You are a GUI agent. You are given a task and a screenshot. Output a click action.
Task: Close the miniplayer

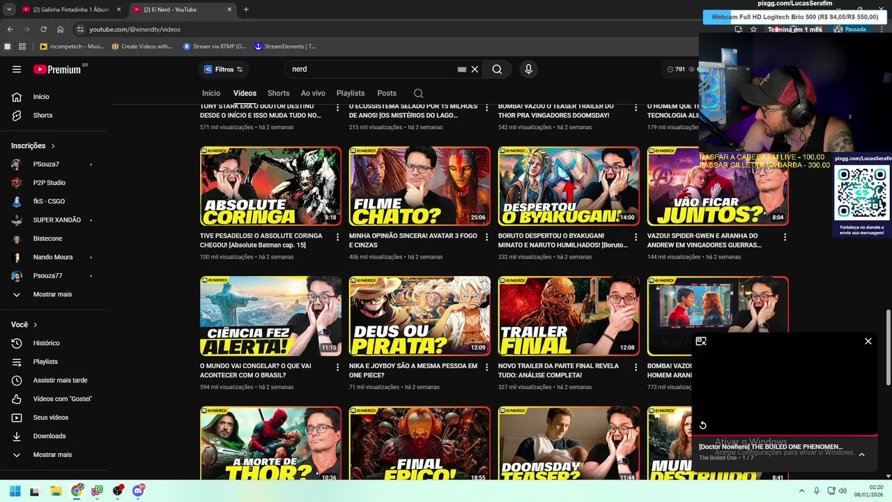(868, 341)
